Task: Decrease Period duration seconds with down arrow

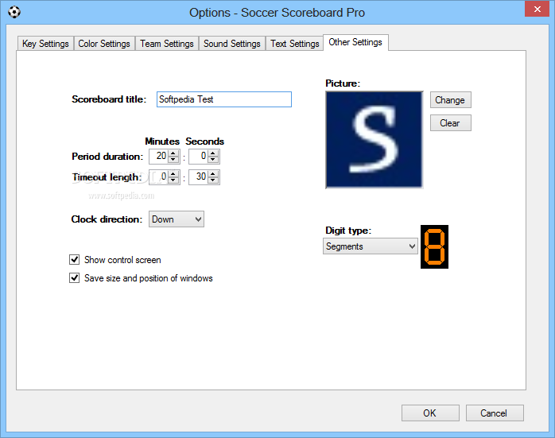Action: (213, 160)
